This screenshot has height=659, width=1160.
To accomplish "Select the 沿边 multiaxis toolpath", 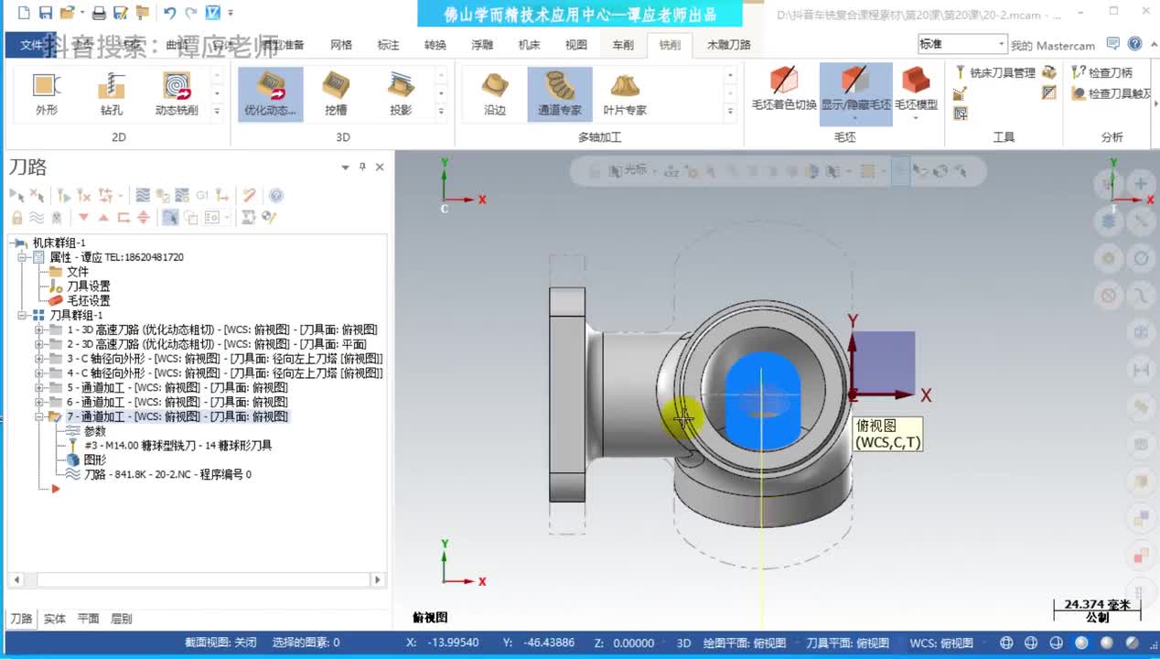I will (x=495, y=94).
